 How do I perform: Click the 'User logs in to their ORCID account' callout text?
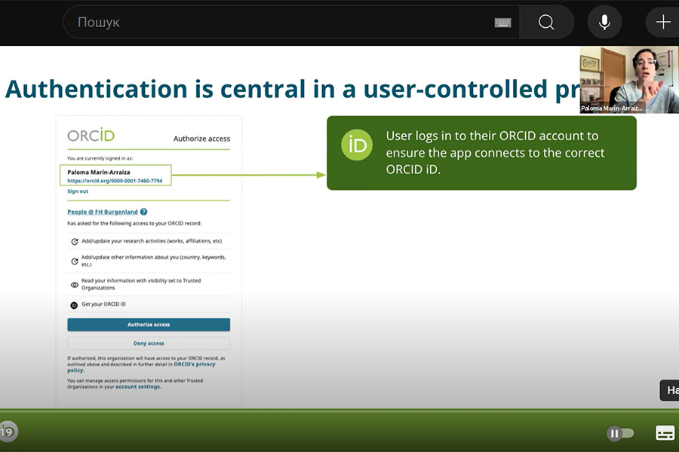click(x=495, y=153)
